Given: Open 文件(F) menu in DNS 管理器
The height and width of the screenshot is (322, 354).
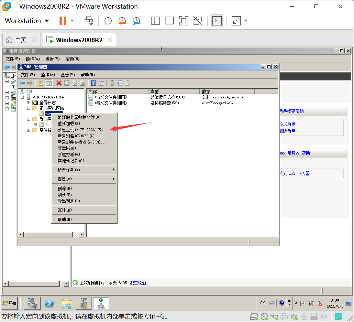Looking at the screenshot, I should pyautogui.click(x=28, y=75).
